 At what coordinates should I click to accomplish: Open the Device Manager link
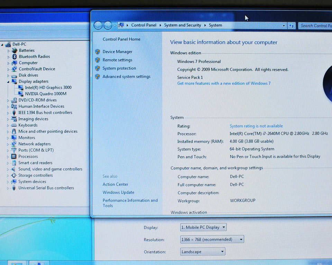[x=118, y=51]
